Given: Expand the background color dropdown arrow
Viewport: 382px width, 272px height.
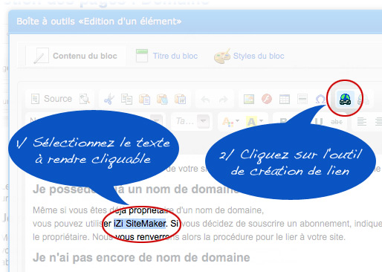Looking at the screenshot, I should 261,121.
